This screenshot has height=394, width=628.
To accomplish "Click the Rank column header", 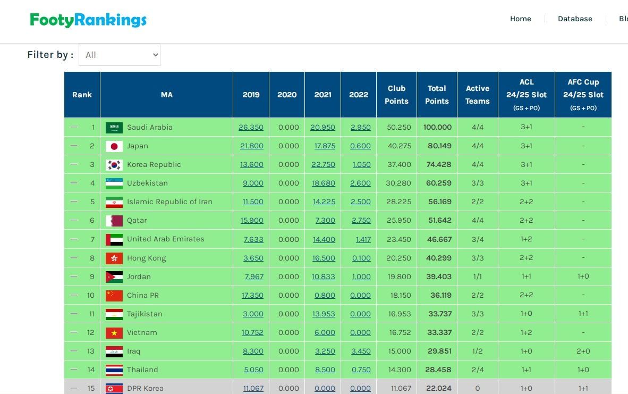I will click(x=82, y=95).
